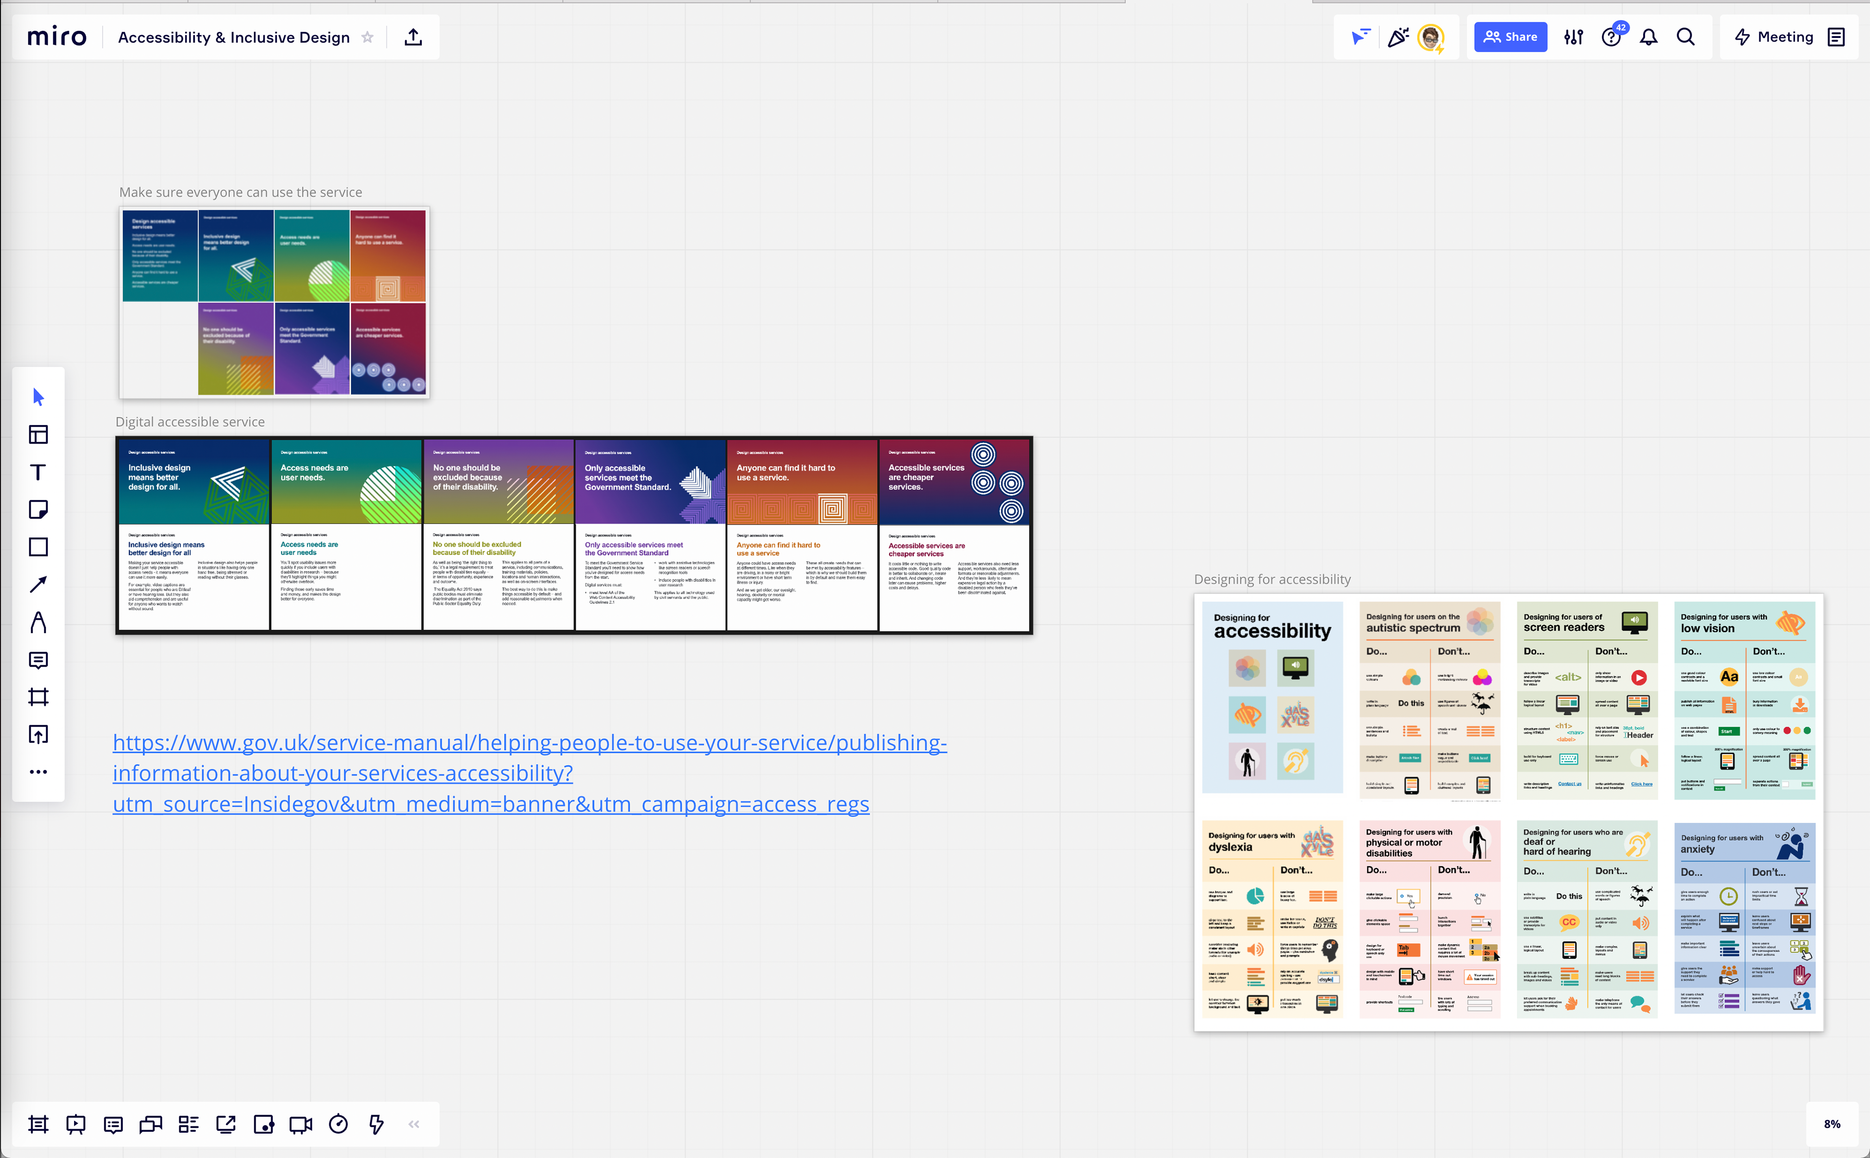Select the Sticky note tool
Viewport: 1870px width, 1158px height.
click(38, 509)
